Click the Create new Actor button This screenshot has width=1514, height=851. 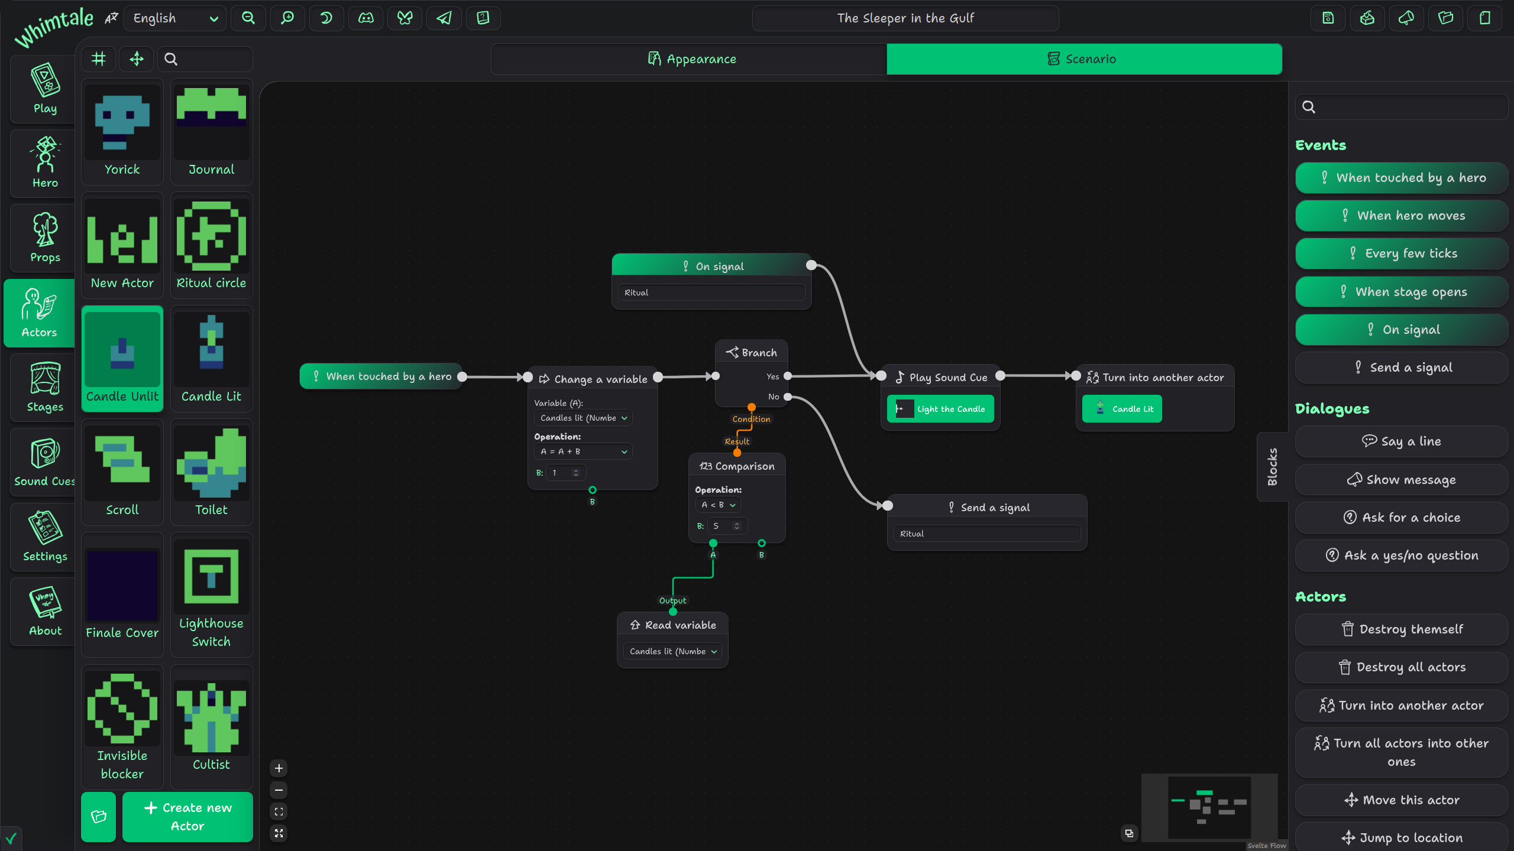tap(187, 817)
